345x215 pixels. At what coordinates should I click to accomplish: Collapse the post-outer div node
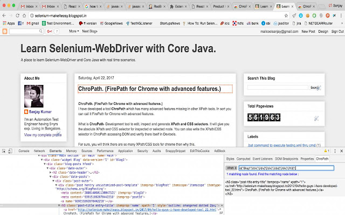53,181
